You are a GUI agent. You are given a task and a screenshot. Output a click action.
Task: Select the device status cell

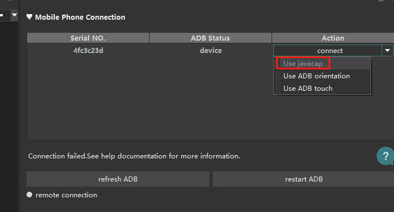211,50
